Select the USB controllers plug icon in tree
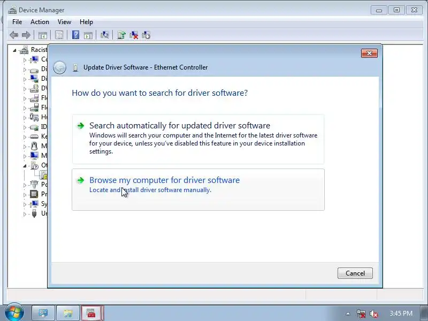This screenshot has height=321, width=428. 34,213
